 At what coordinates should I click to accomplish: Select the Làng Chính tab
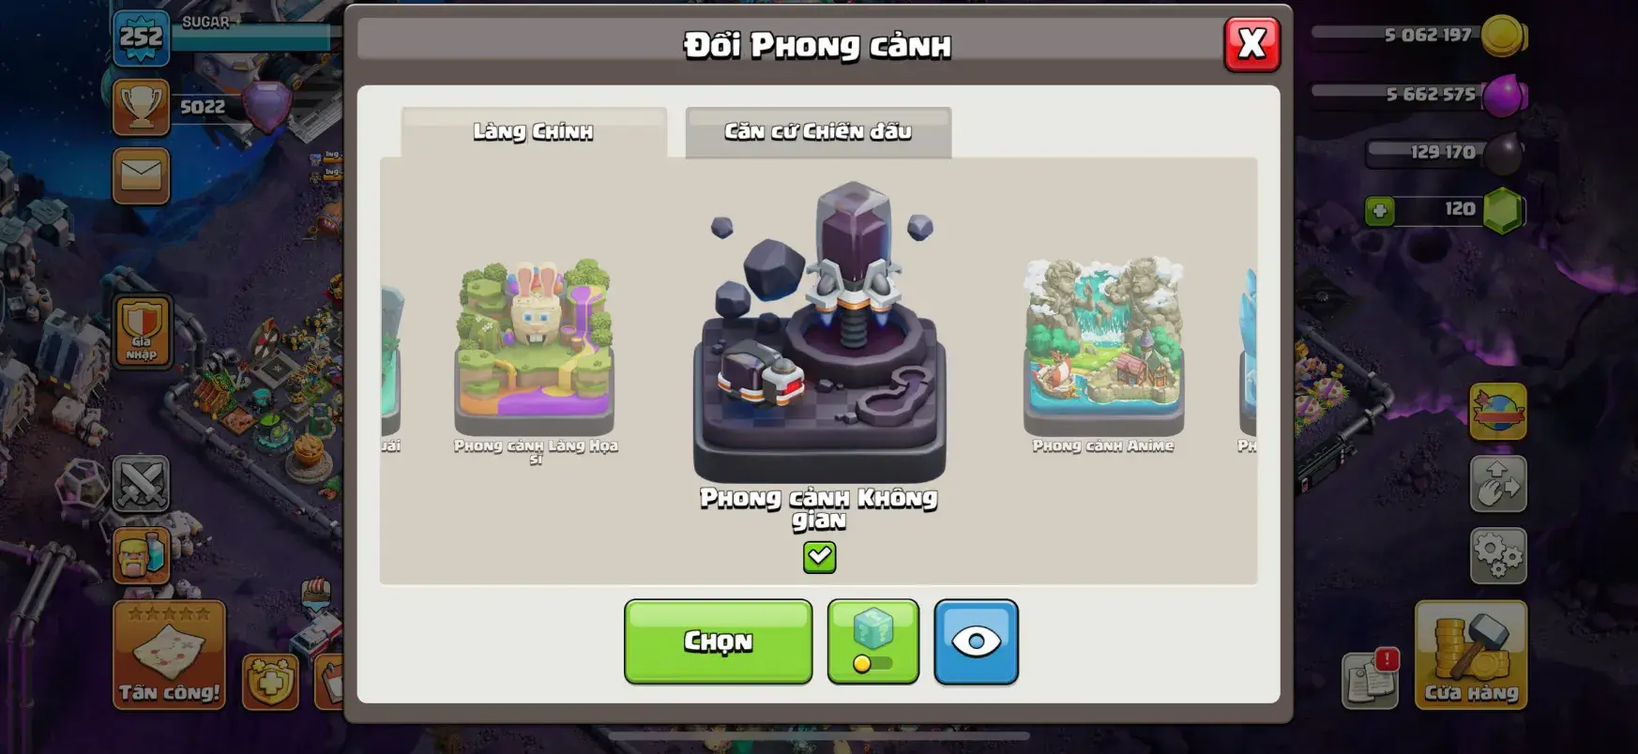point(534,132)
